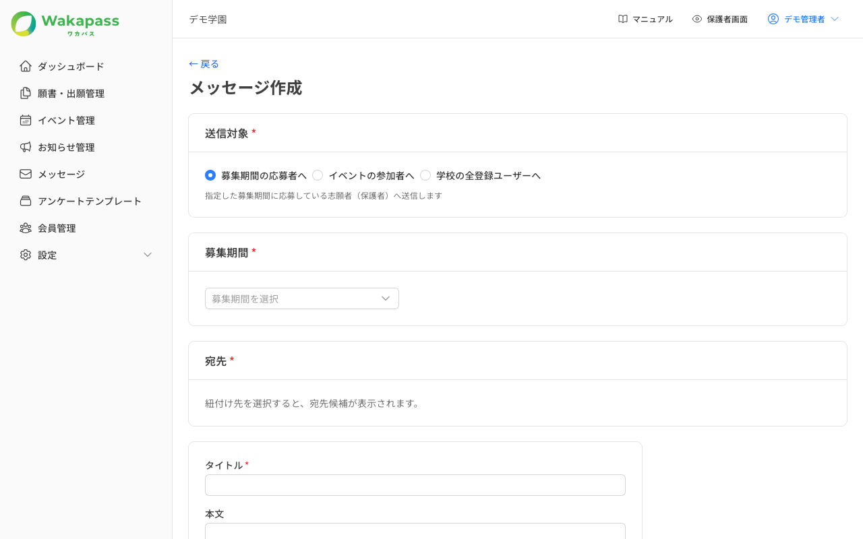Click the 本文 text area
Viewport: 863px width, 539px height.
[x=415, y=531]
